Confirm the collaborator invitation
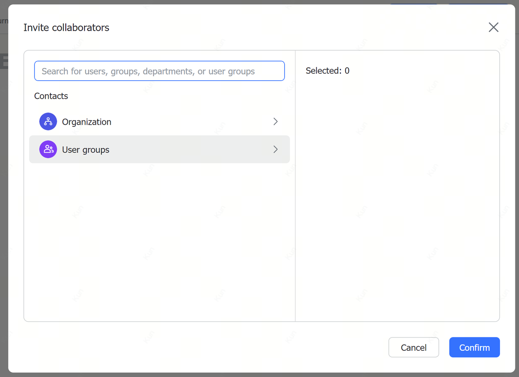This screenshot has width=519, height=377. 474,347
